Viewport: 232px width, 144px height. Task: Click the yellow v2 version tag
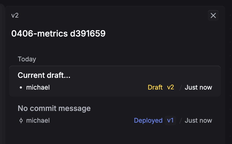point(171,87)
